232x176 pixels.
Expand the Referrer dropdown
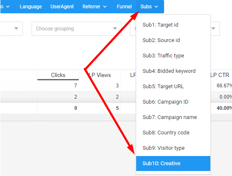coord(95,7)
